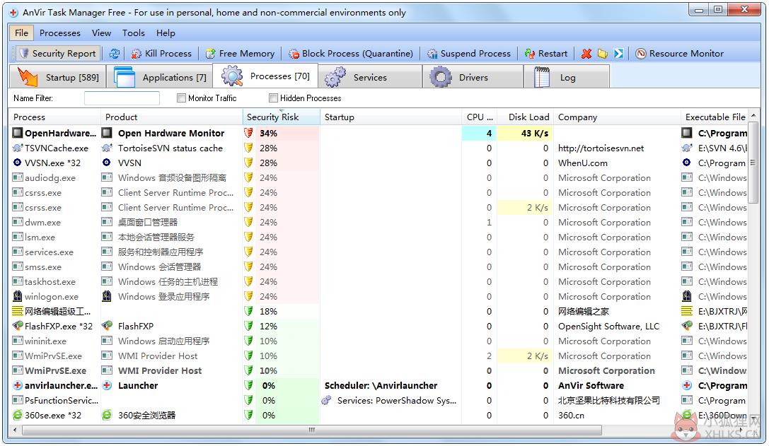
Task: Click the yellow shield icon for TSVNCache.exe
Action: (249, 148)
